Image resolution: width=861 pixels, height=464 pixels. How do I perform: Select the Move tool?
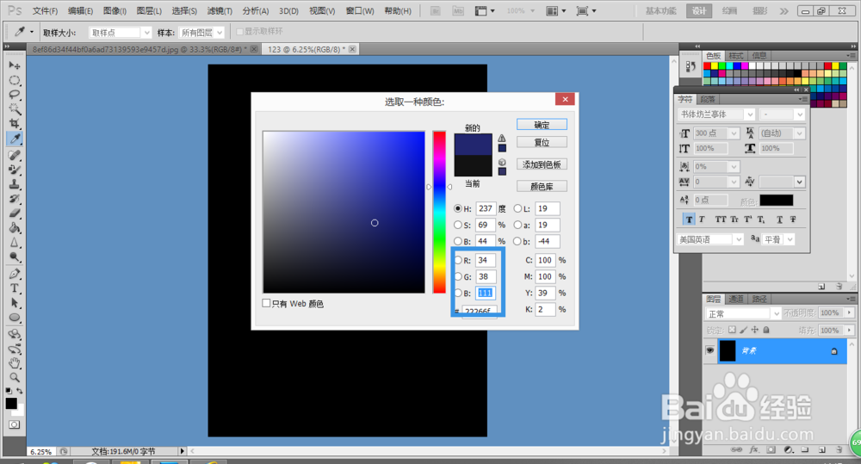click(x=15, y=65)
